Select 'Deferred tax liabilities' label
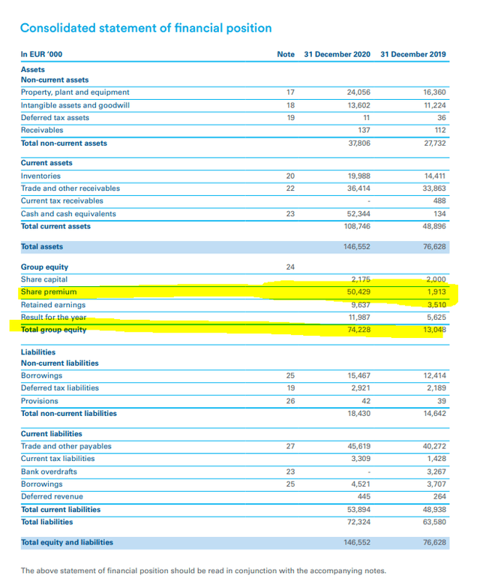Screen dimensions: 480x582 [x=60, y=388]
